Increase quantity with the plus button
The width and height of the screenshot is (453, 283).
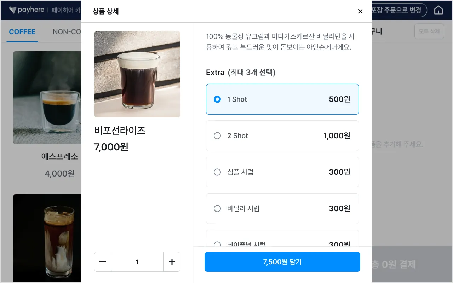coord(172,262)
